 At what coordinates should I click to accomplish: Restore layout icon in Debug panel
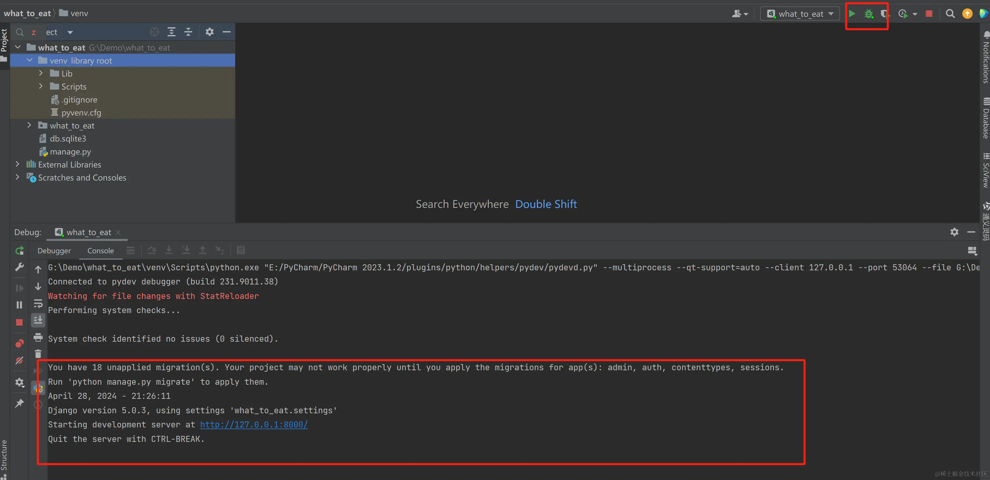(x=972, y=250)
